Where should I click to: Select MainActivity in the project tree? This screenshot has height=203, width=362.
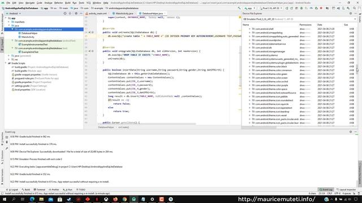point(28,37)
